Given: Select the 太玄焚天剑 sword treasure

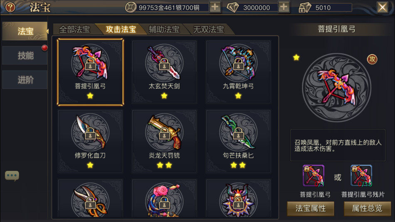Looking at the screenshot, I should (164, 72).
